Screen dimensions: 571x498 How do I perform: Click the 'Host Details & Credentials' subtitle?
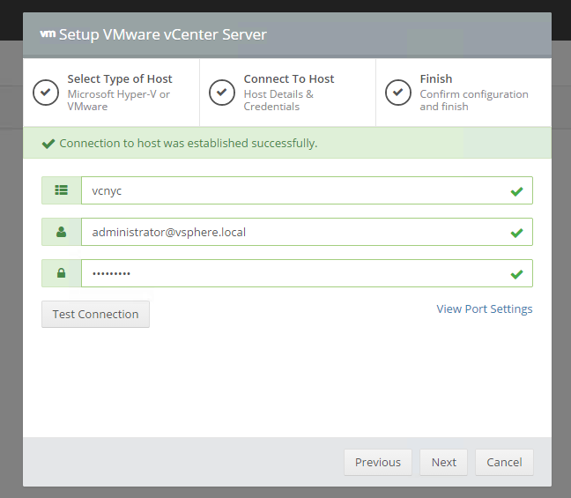(278, 100)
